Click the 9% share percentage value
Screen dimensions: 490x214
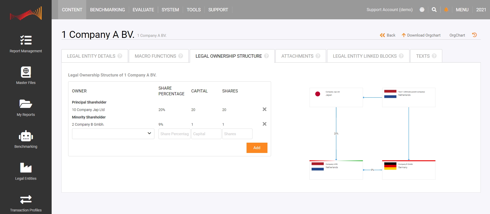pyautogui.click(x=161, y=124)
